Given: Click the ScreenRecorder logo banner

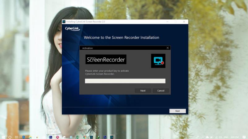Looking at the screenshot, I should coord(106,59).
